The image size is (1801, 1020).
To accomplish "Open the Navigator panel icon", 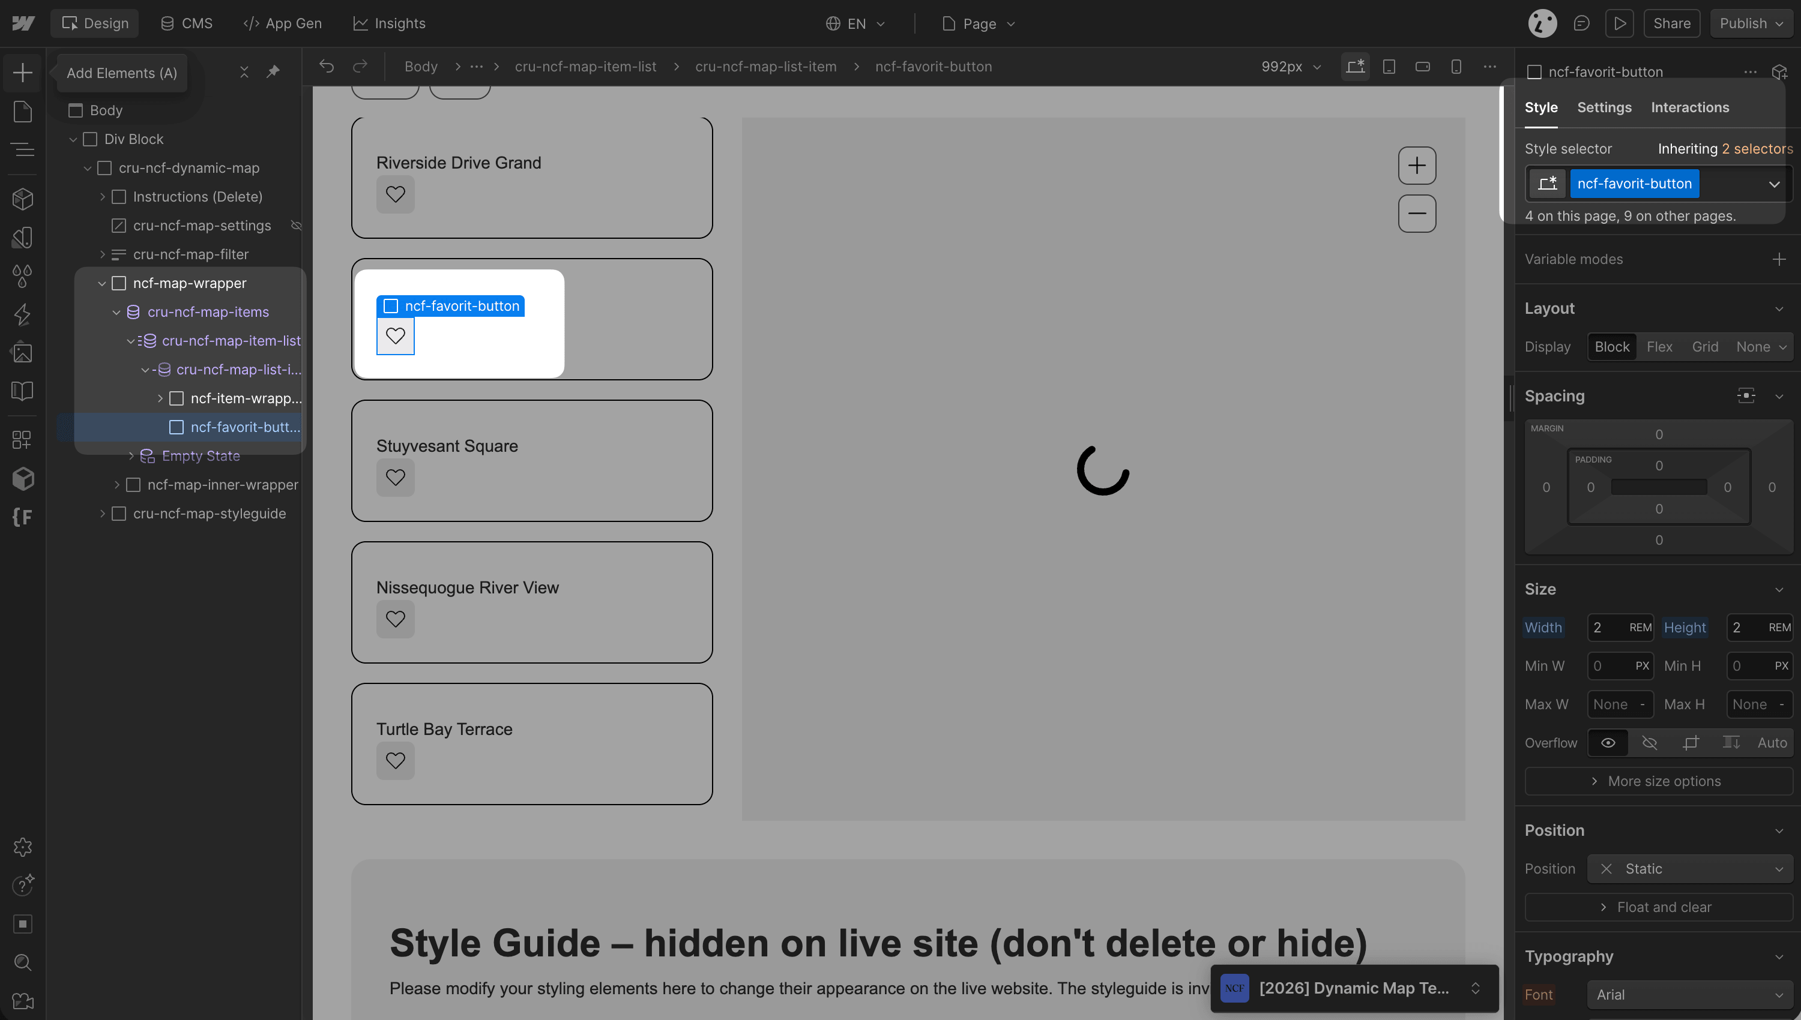I will [x=22, y=149].
